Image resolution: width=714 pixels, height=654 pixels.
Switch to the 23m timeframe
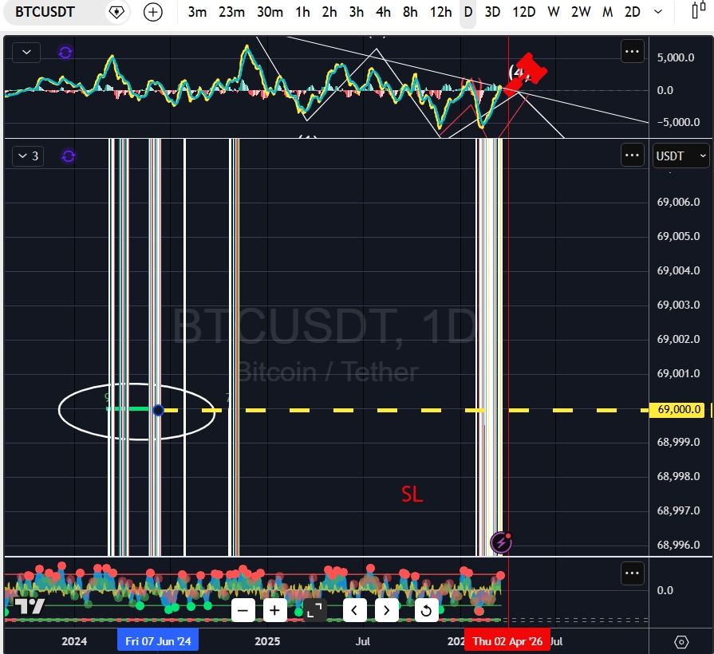[x=231, y=12]
